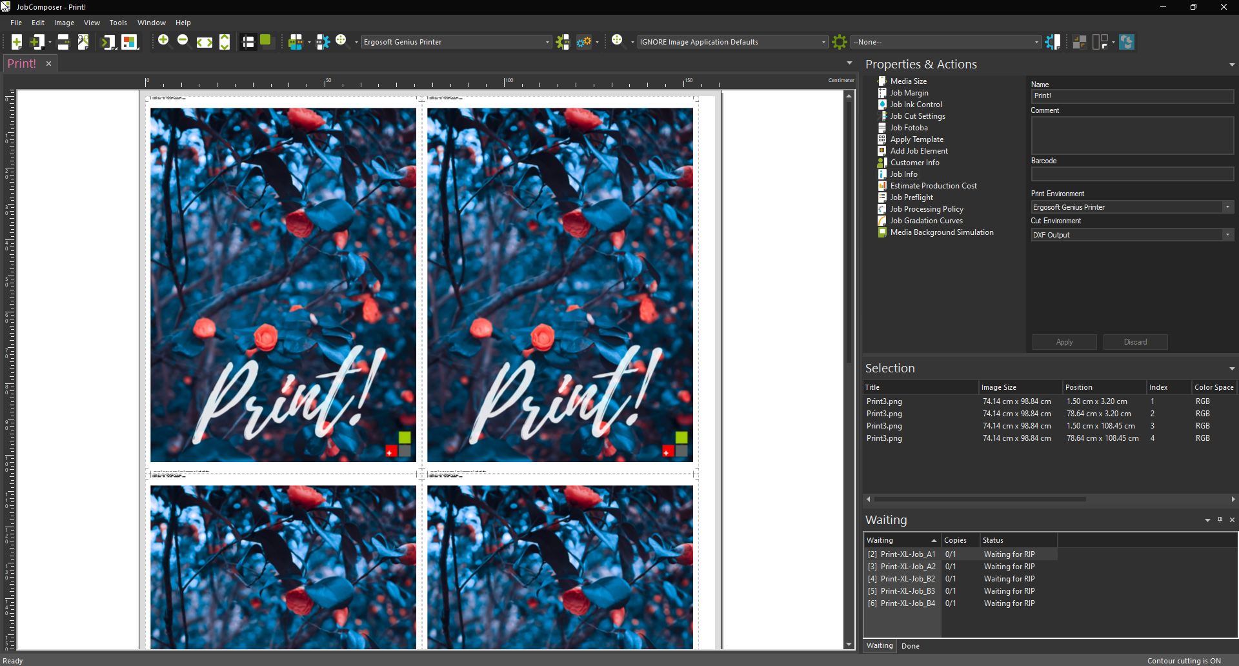
Task: Open the Window menu
Action: click(152, 23)
